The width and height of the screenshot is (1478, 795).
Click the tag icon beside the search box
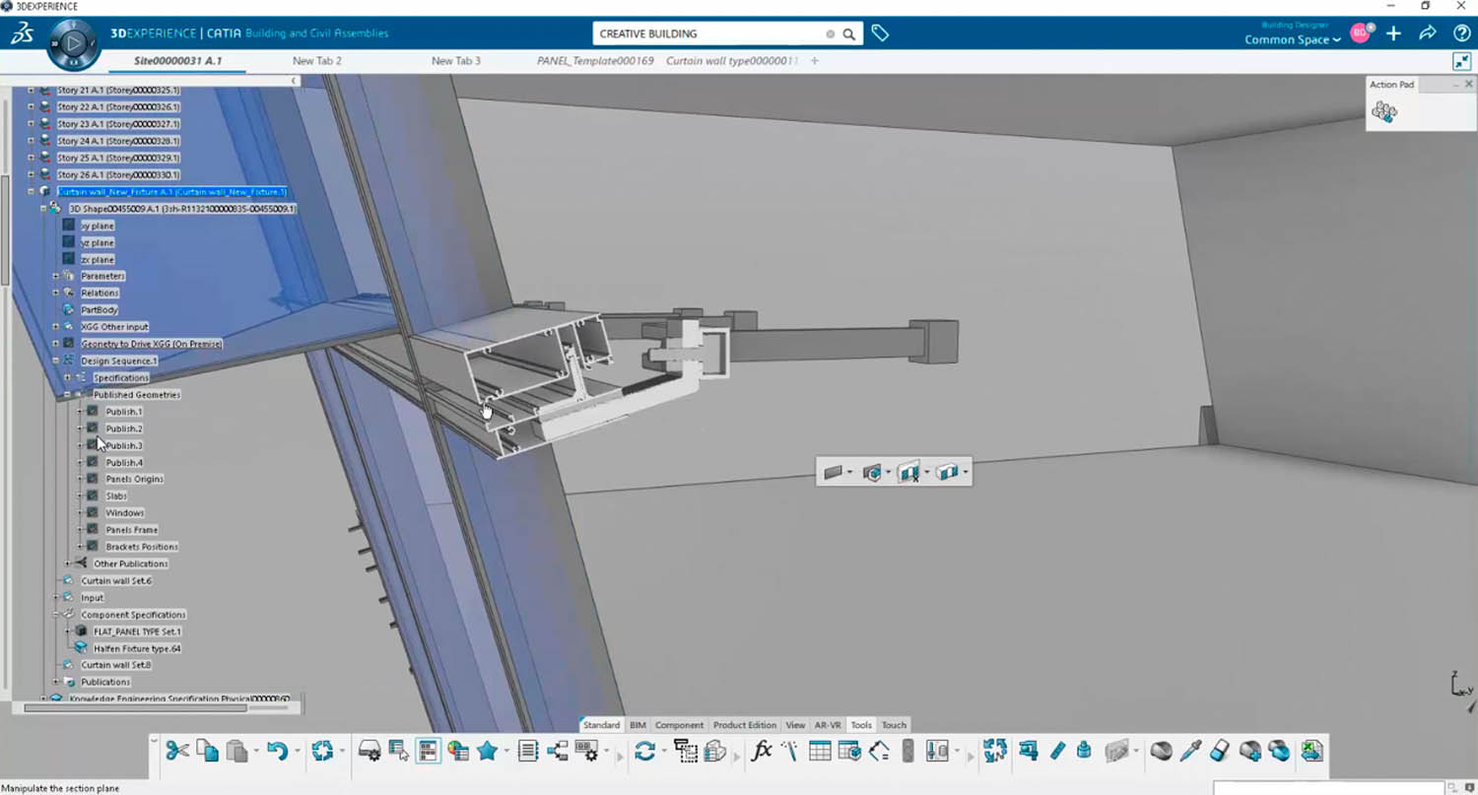pos(880,33)
